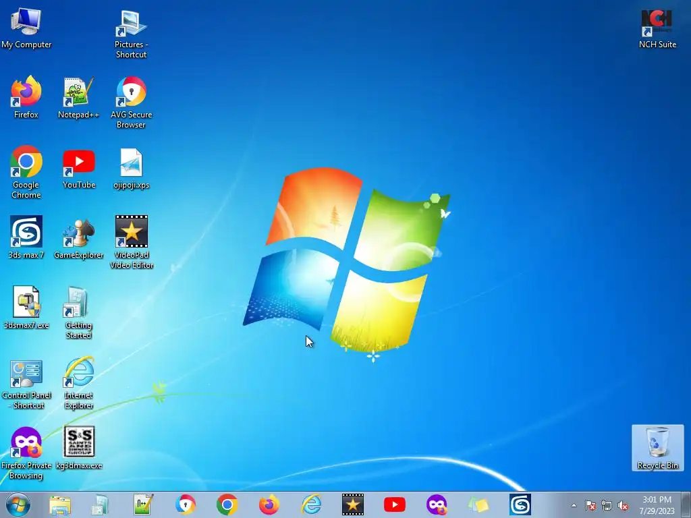Select the Firefox Private Browsing desktop icon
Viewport: 691px width, 518px height.
point(26,453)
